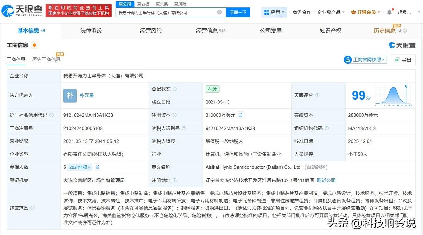Image resolution: width=423 pixels, height=235 pixels.
Task: Click help icon next to 登记状态
Action: click(174, 89)
